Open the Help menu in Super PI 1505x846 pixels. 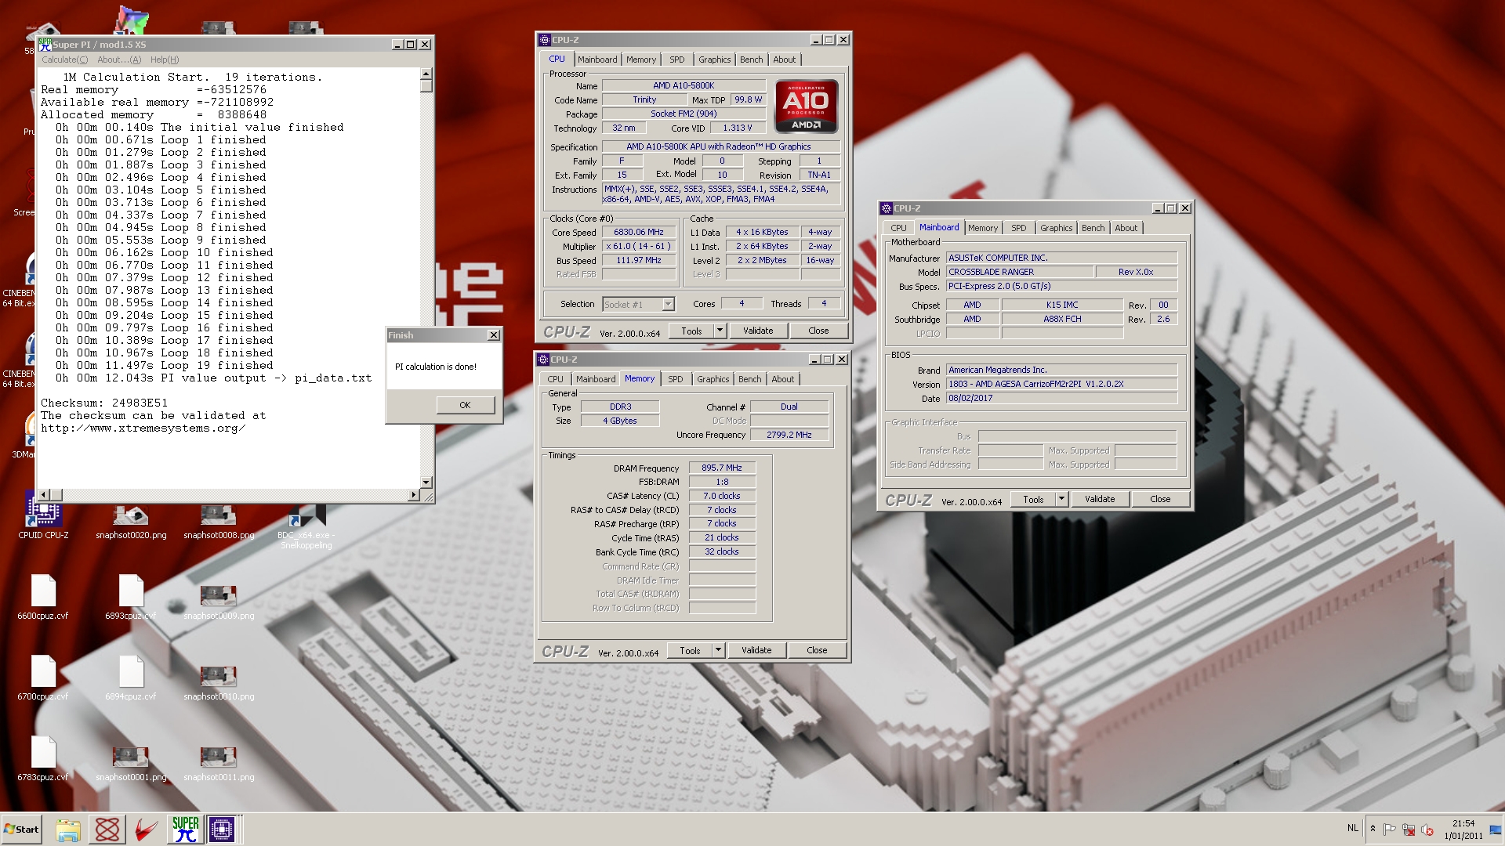click(x=165, y=60)
